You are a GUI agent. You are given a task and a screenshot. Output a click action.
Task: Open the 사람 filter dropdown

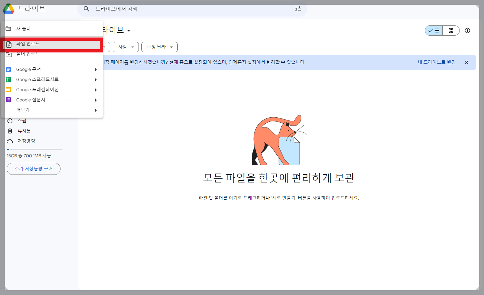(126, 47)
